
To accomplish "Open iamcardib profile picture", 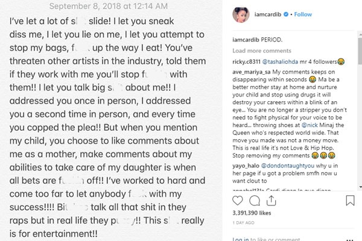I will click(x=241, y=14).
